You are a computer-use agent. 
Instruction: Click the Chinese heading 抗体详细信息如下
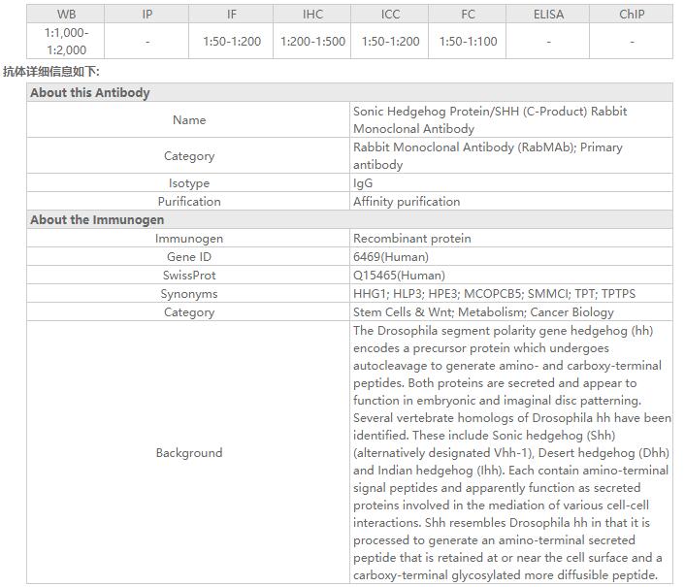tap(51, 72)
